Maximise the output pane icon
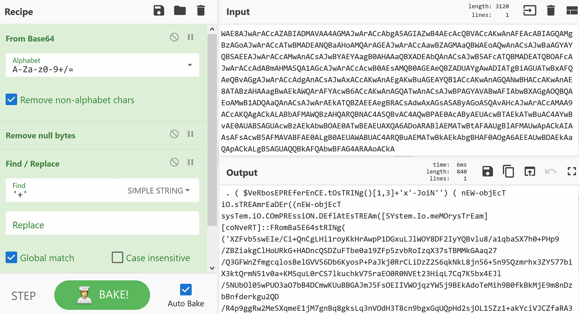Image resolution: width=579 pixels, height=314 pixels. 572,171
